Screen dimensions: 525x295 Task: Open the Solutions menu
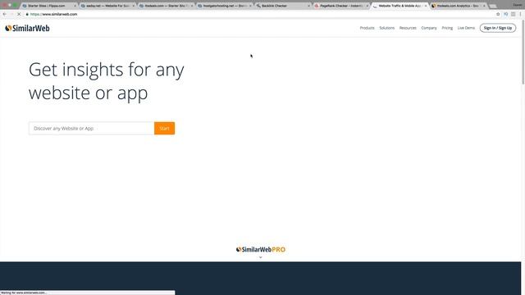click(x=386, y=28)
